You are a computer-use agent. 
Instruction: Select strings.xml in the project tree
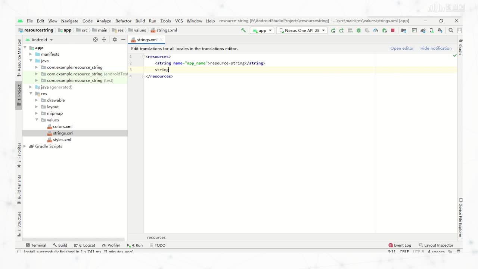[x=63, y=133]
